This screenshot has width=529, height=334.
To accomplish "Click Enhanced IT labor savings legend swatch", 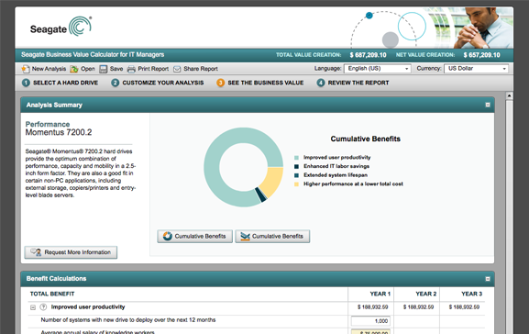I will [x=296, y=166].
